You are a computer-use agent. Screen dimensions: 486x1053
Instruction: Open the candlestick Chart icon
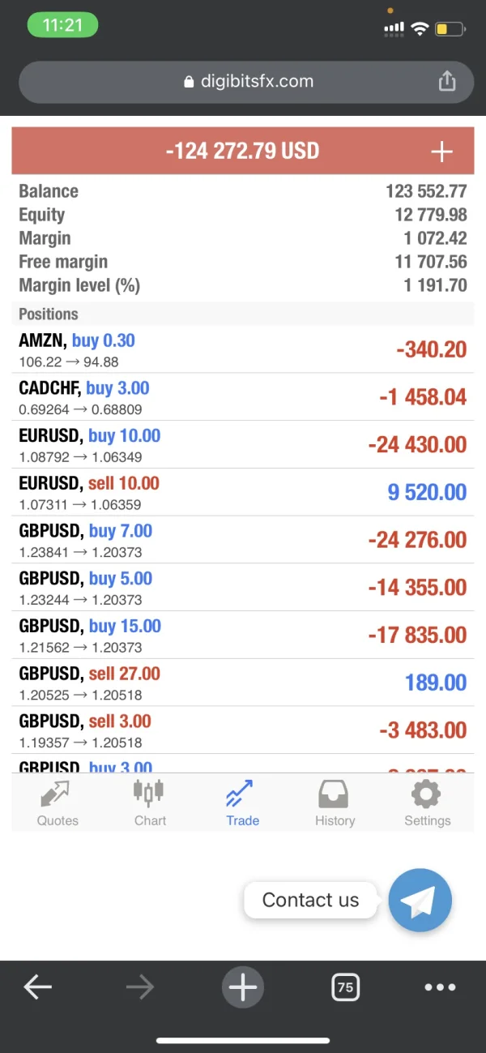click(150, 793)
